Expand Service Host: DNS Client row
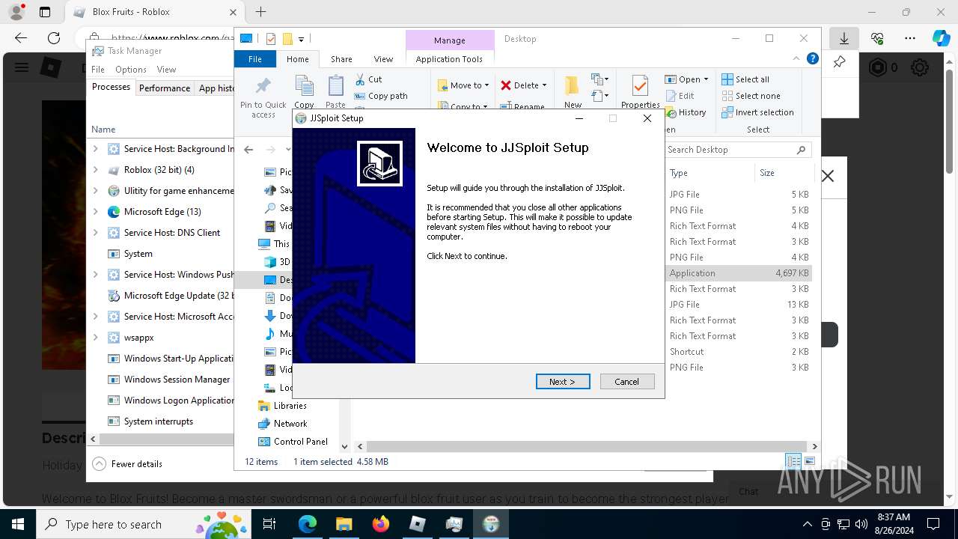Image resolution: width=958 pixels, height=539 pixels. click(x=95, y=233)
